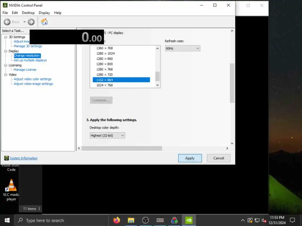Click the disabled Customize button
Screen dimensions: 302x226
click(x=101, y=100)
